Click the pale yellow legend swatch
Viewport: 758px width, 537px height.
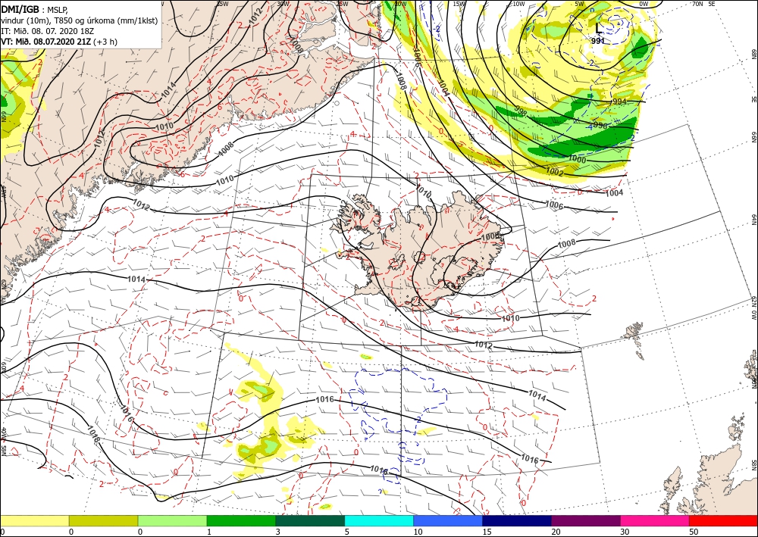(x=35, y=520)
